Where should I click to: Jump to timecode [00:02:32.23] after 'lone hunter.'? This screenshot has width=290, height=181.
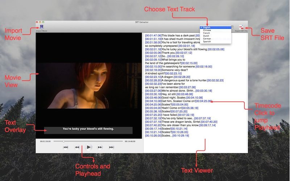[215, 80]
